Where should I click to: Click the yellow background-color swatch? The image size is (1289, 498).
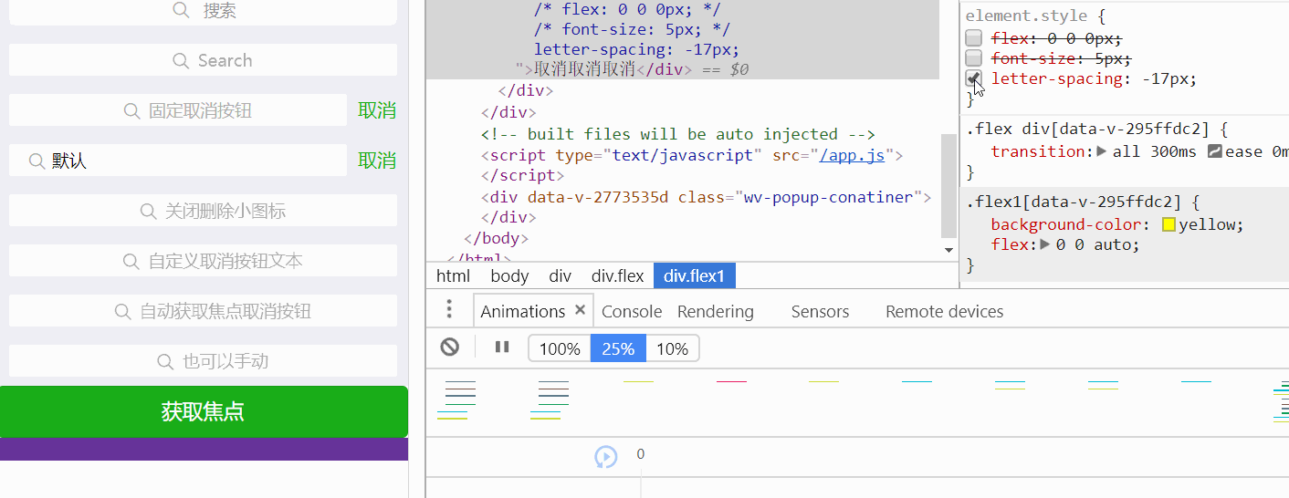point(1168,224)
